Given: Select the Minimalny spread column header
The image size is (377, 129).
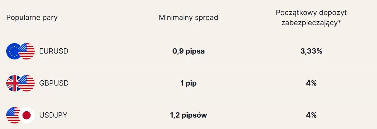Looking at the screenshot, I should pyautogui.click(x=189, y=18).
